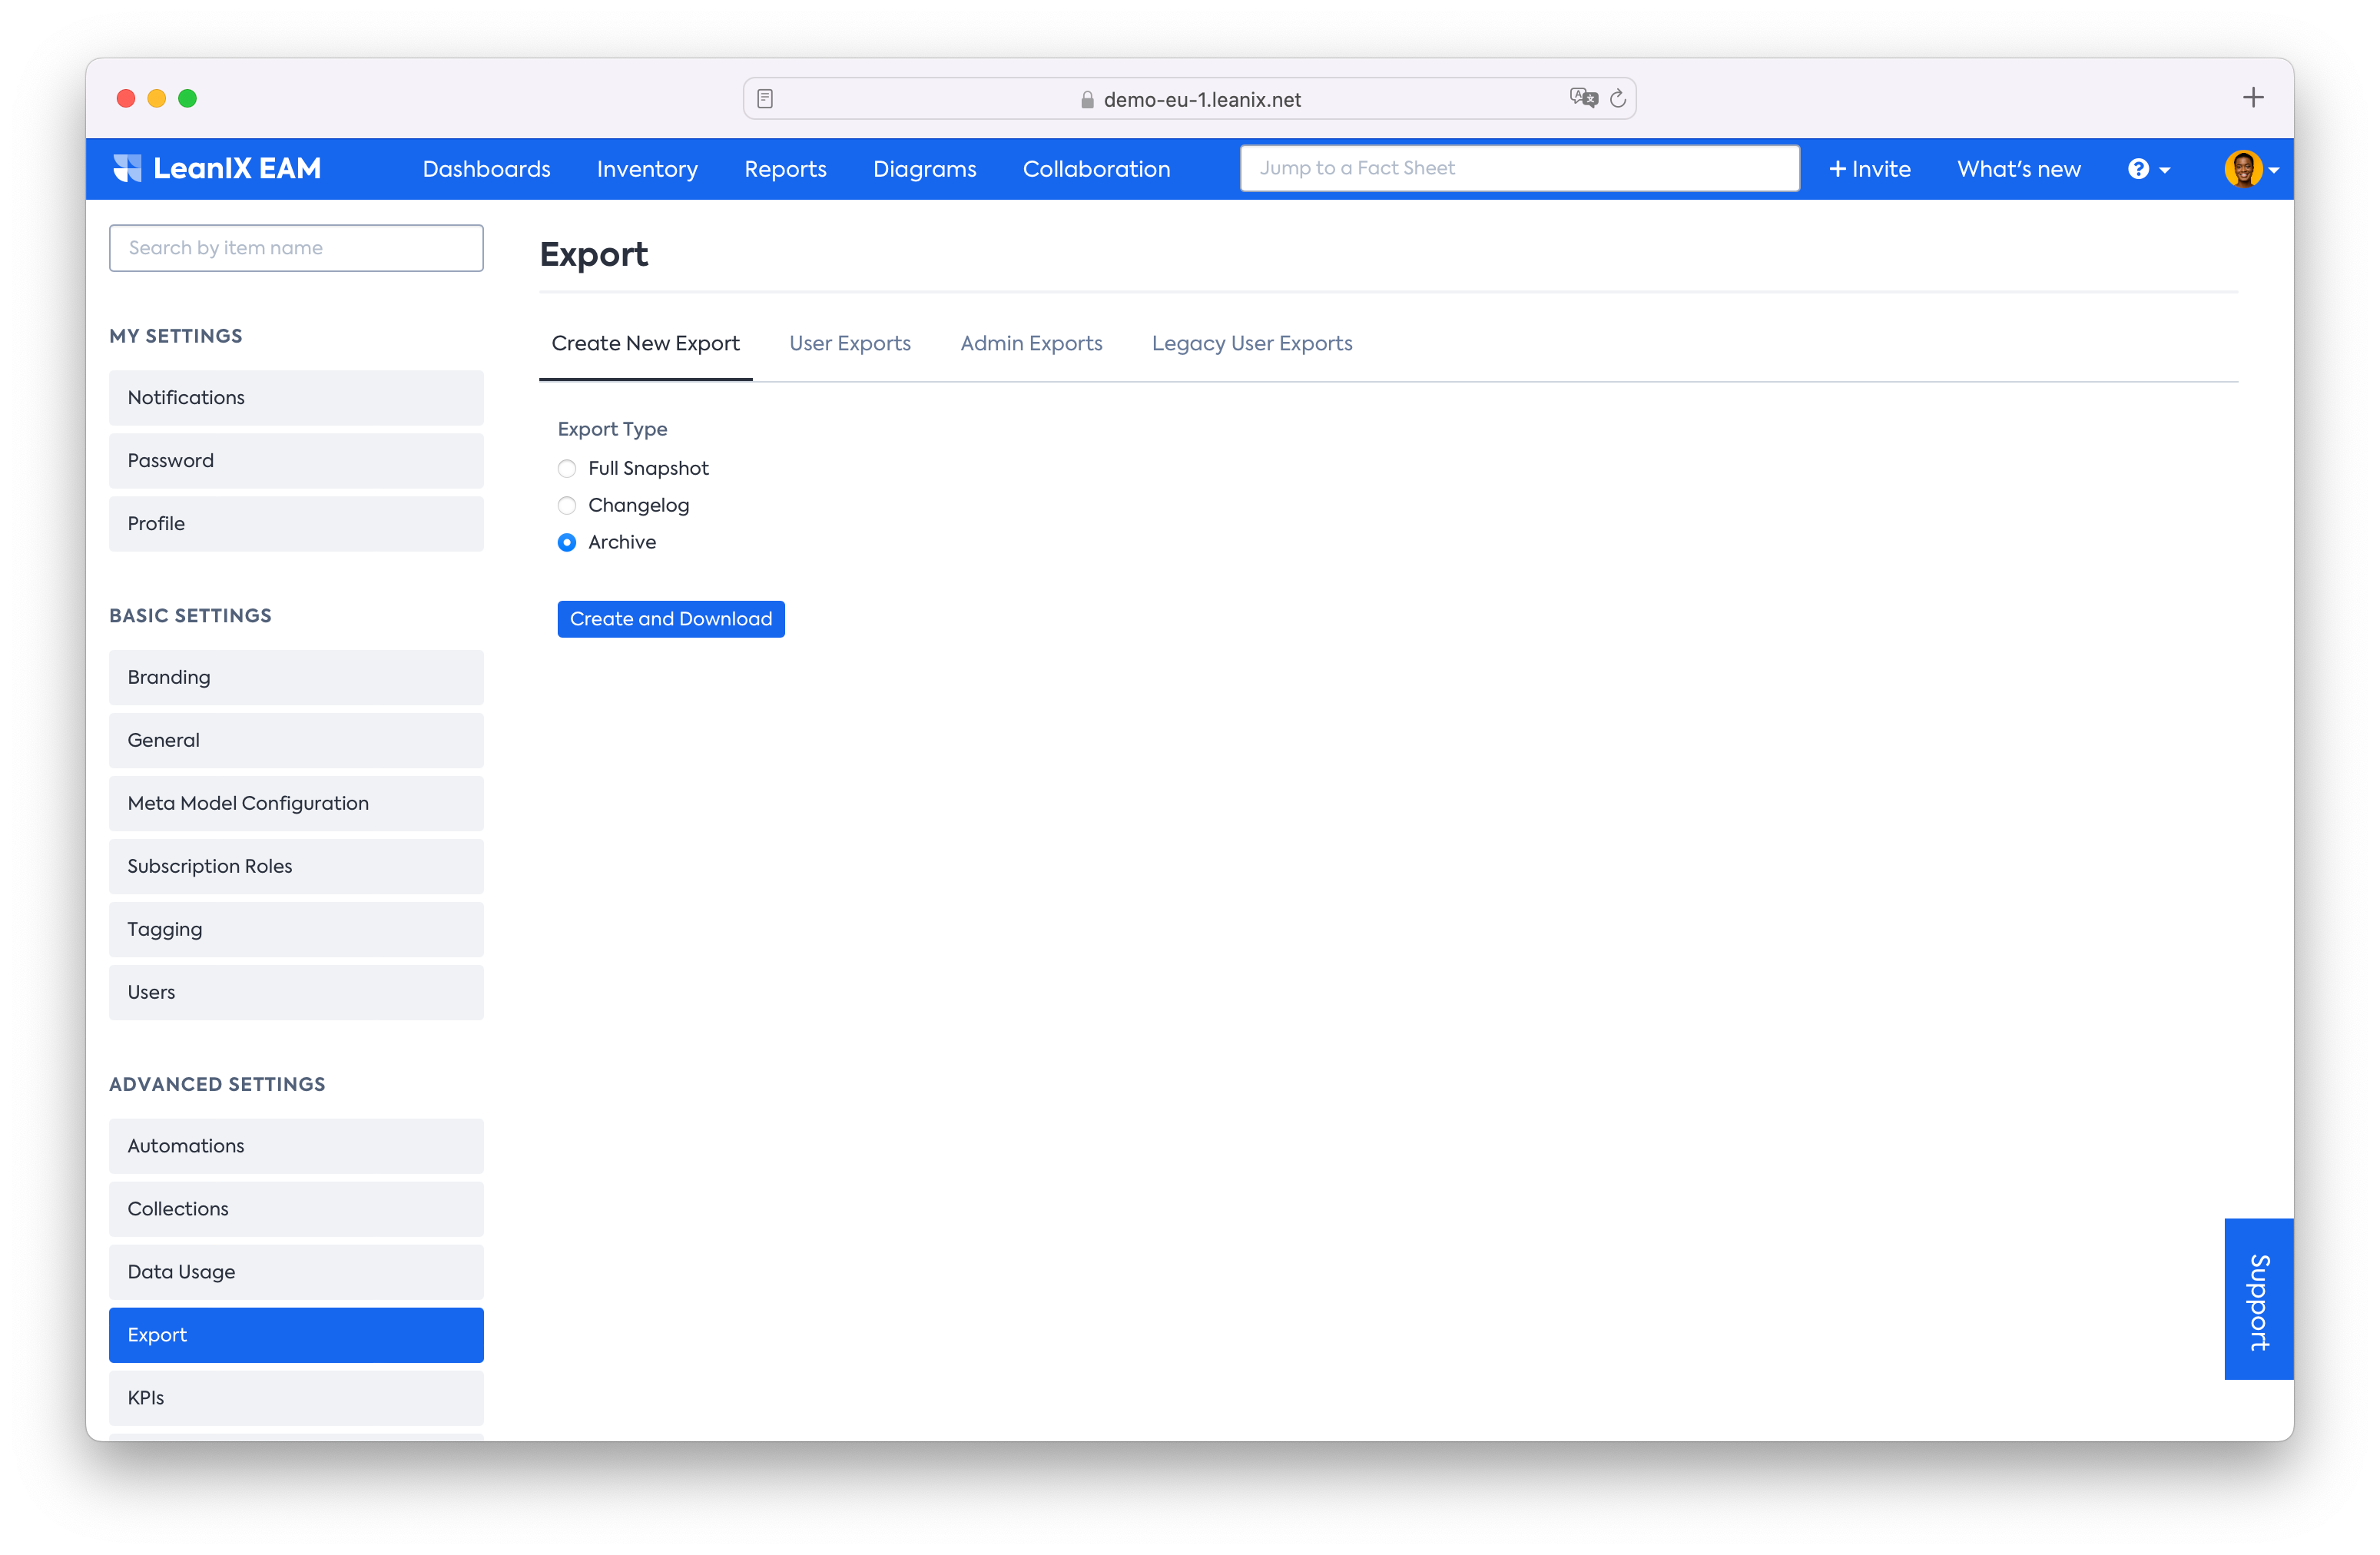This screenshot has height=1555, width=2380.
Task: Open Notifications settings
Action: (x=296, y=398)
